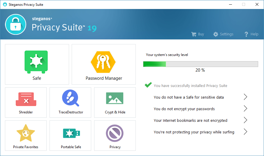Click "Your Internet bookmarks are not encrypted" link
This screenshot has width=264, height=156.
(190, 121)
